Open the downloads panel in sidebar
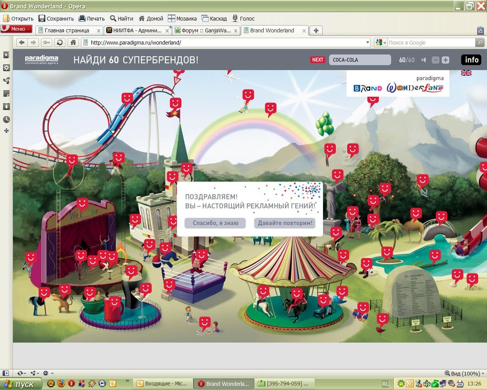Screen dimensions: 487x390 6,107
